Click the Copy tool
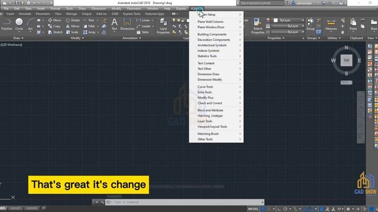 click(x=54, y=26)
